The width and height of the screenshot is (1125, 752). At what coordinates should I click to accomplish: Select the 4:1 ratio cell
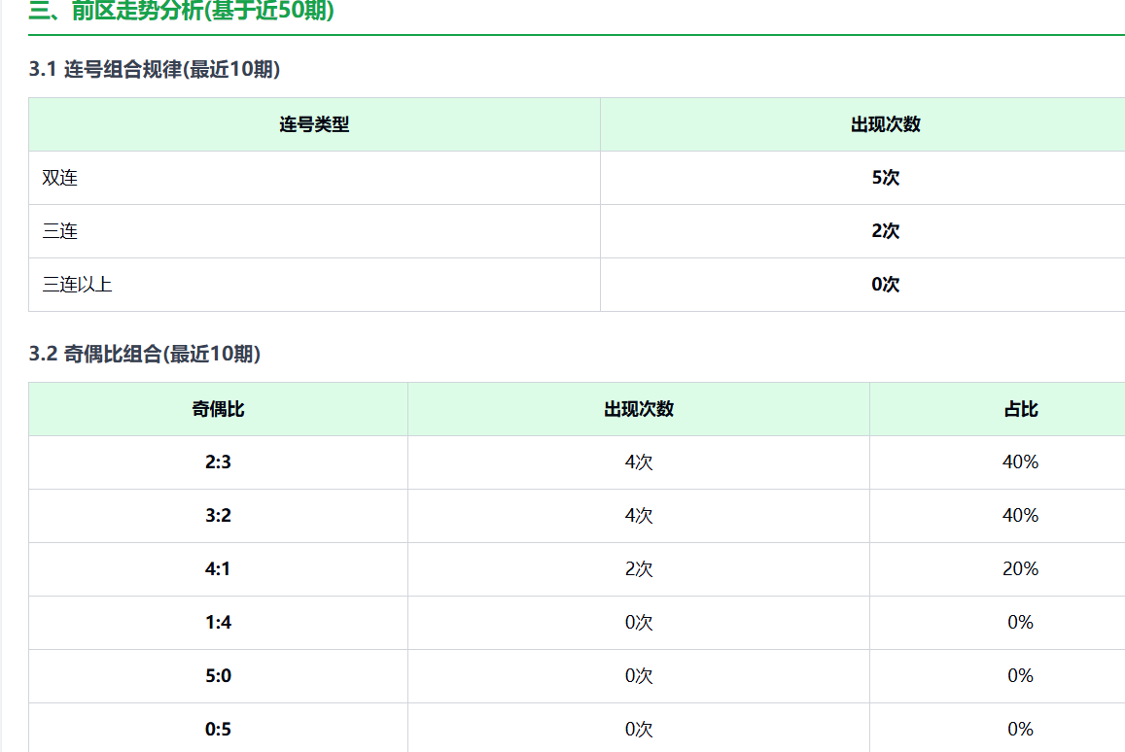(218, 569)
